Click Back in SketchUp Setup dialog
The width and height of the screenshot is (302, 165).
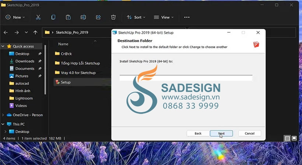[x=198, y=133]
